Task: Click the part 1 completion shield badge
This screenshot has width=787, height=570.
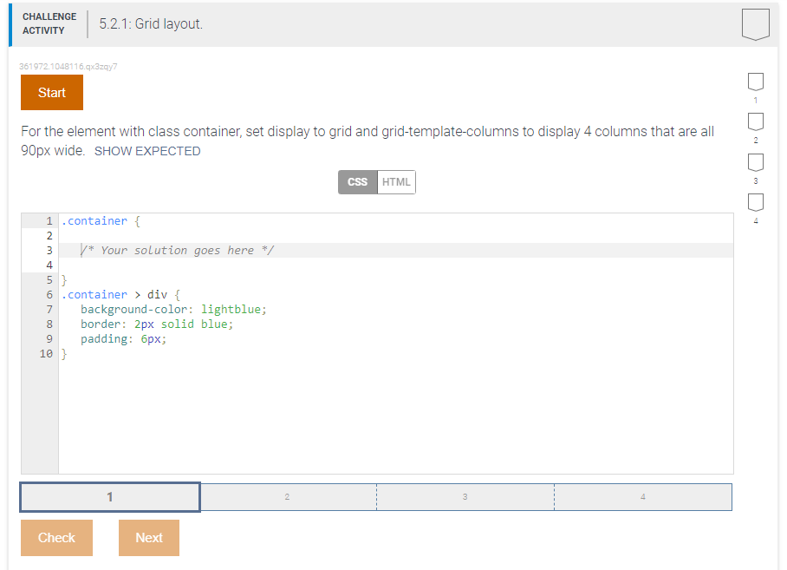Action: click(x=755, y=82)
